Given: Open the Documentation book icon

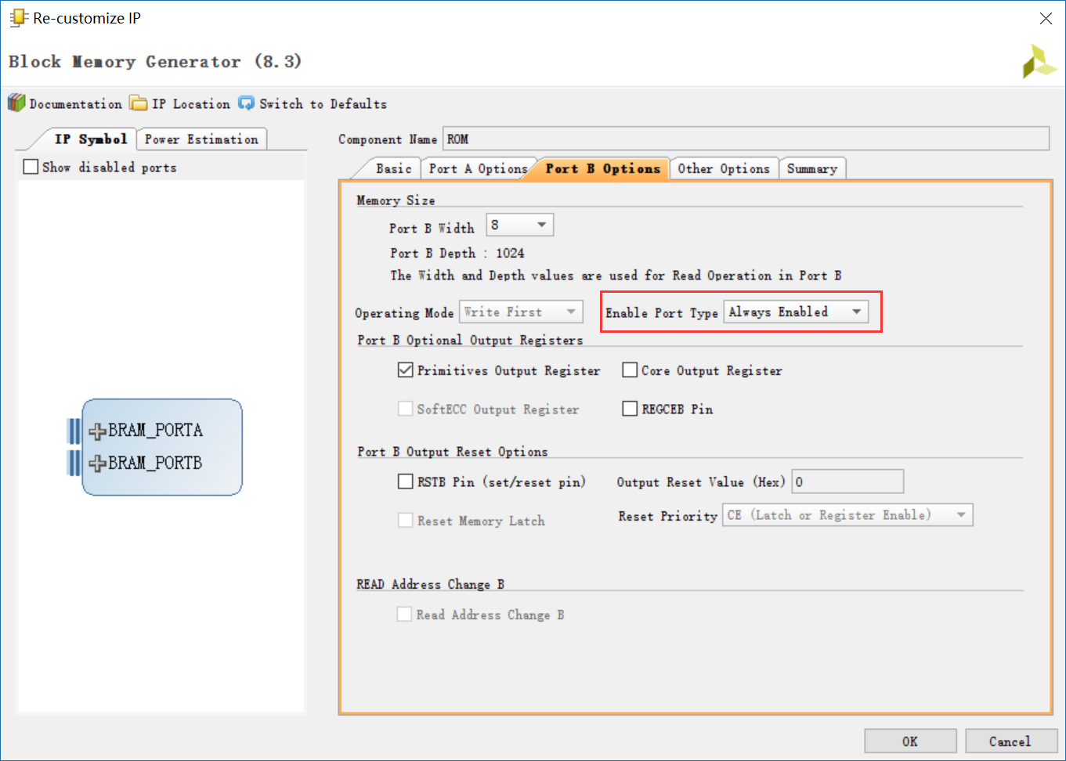Looking at the screenshot, I should point(16,103).
